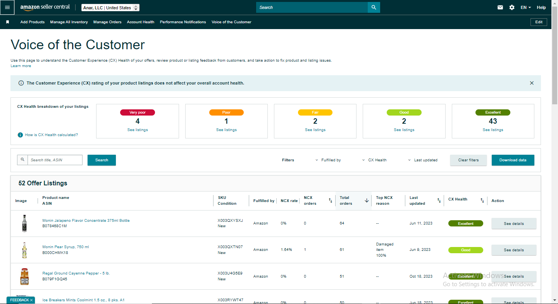
Task: Open Performance Notifications
Action: click(x=183, y=22)
